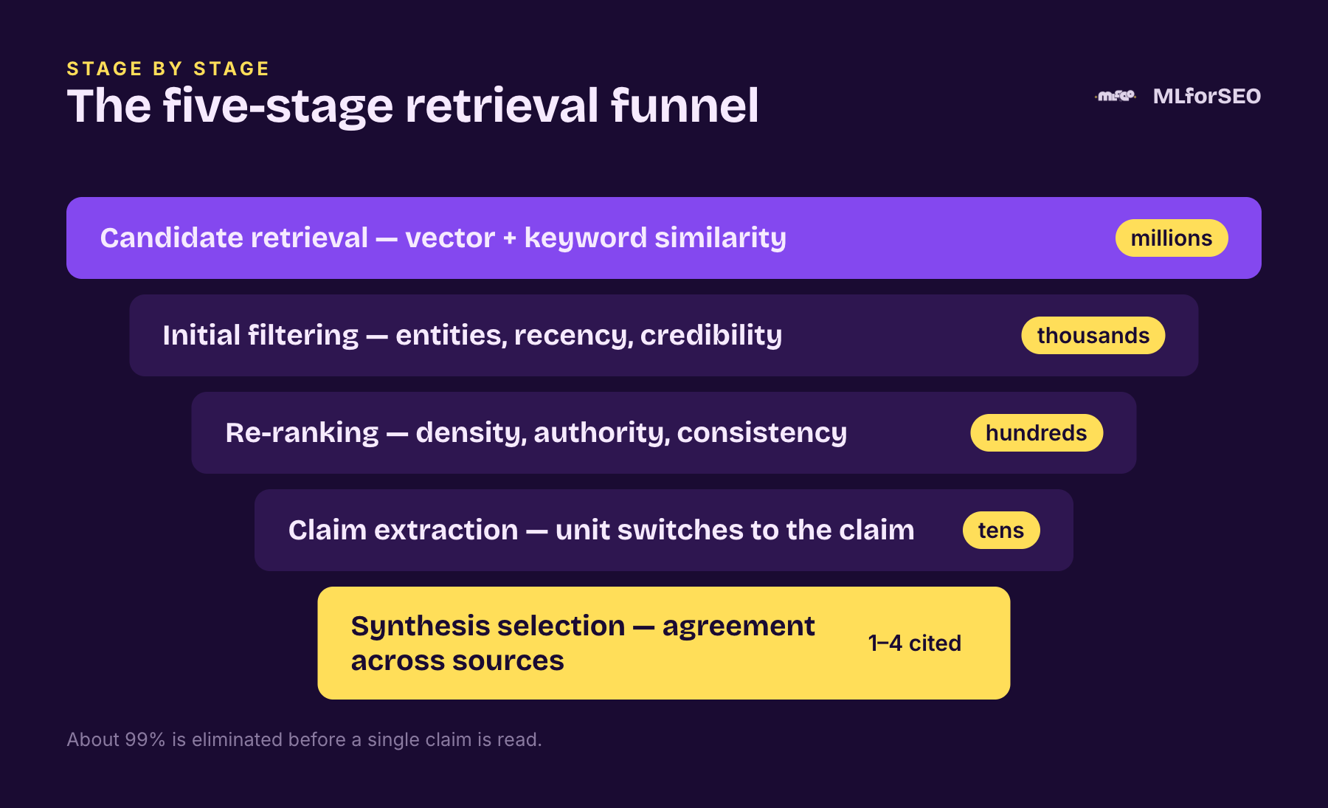
Task: Click the 'hundreds' badge
Action: [x=1037, y=432]
